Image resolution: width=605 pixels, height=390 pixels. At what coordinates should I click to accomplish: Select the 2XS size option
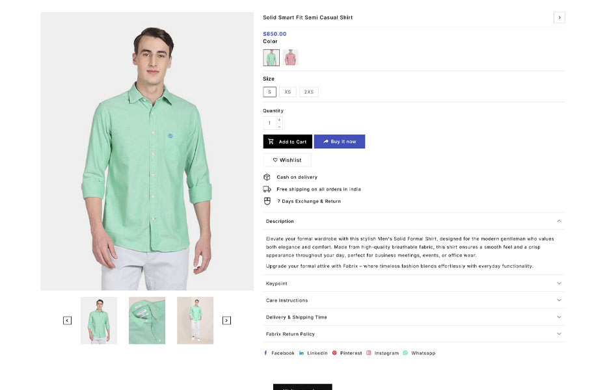[308, 92]
